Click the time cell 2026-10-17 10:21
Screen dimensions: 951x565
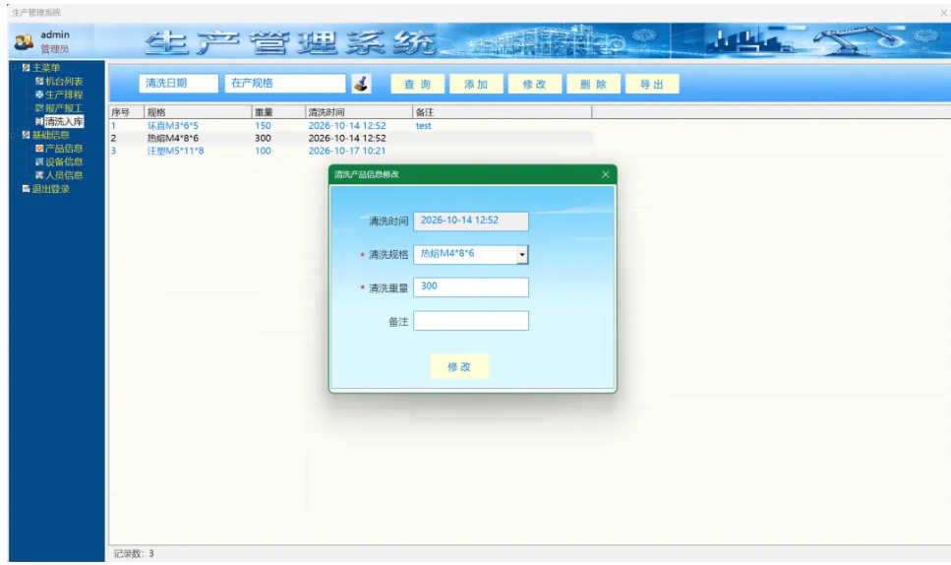pos(347,152)
